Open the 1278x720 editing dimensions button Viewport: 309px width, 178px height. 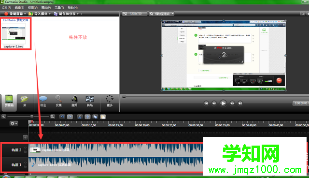tap(134, 14)
